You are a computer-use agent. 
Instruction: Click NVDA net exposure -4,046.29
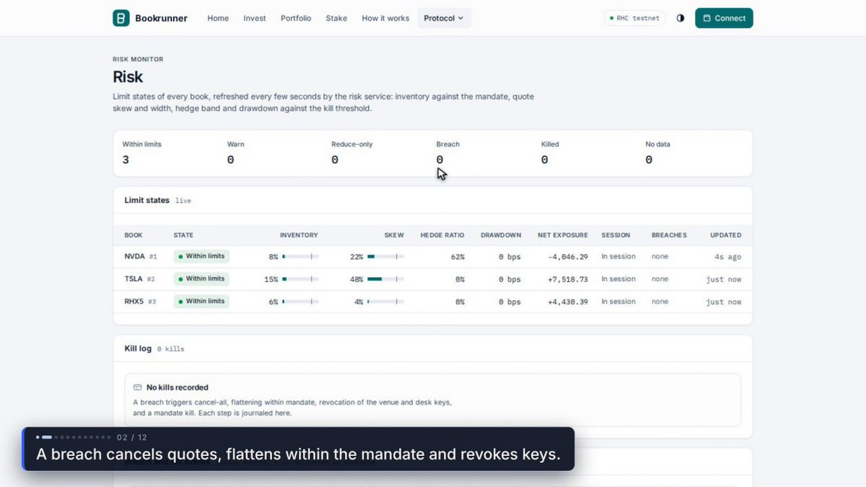(x=567, y=257)
